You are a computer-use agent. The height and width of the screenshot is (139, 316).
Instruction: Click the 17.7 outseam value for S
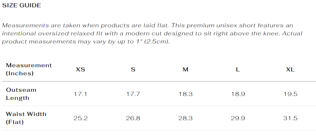click(133, 94)
